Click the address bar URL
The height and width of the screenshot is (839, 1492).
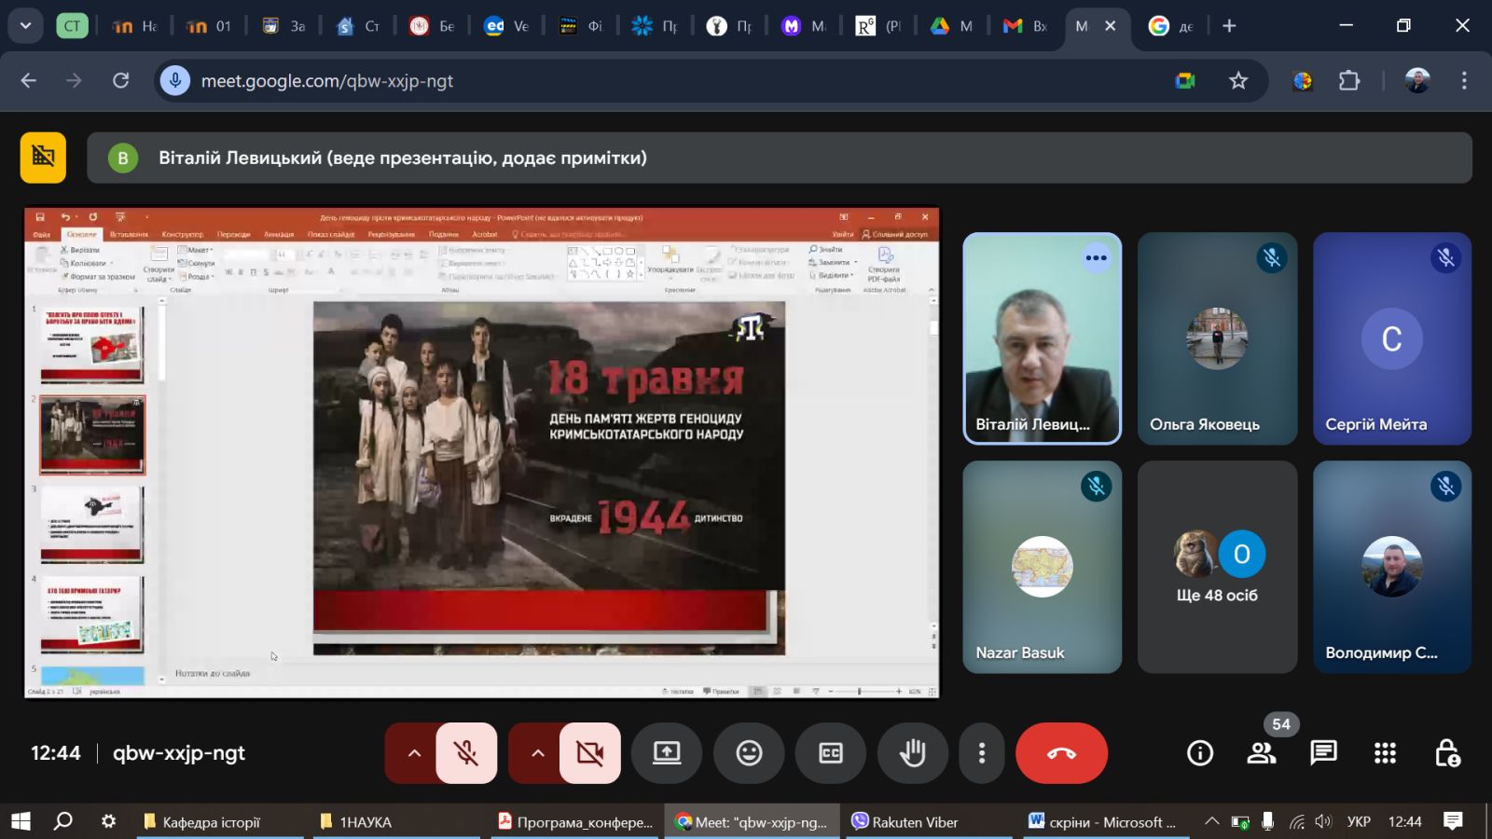(327, 81)
